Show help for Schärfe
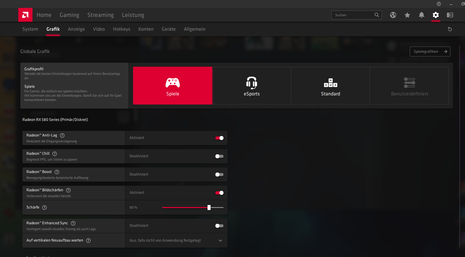The height and width of the screenshot is (257, 465). pos(44,208)
